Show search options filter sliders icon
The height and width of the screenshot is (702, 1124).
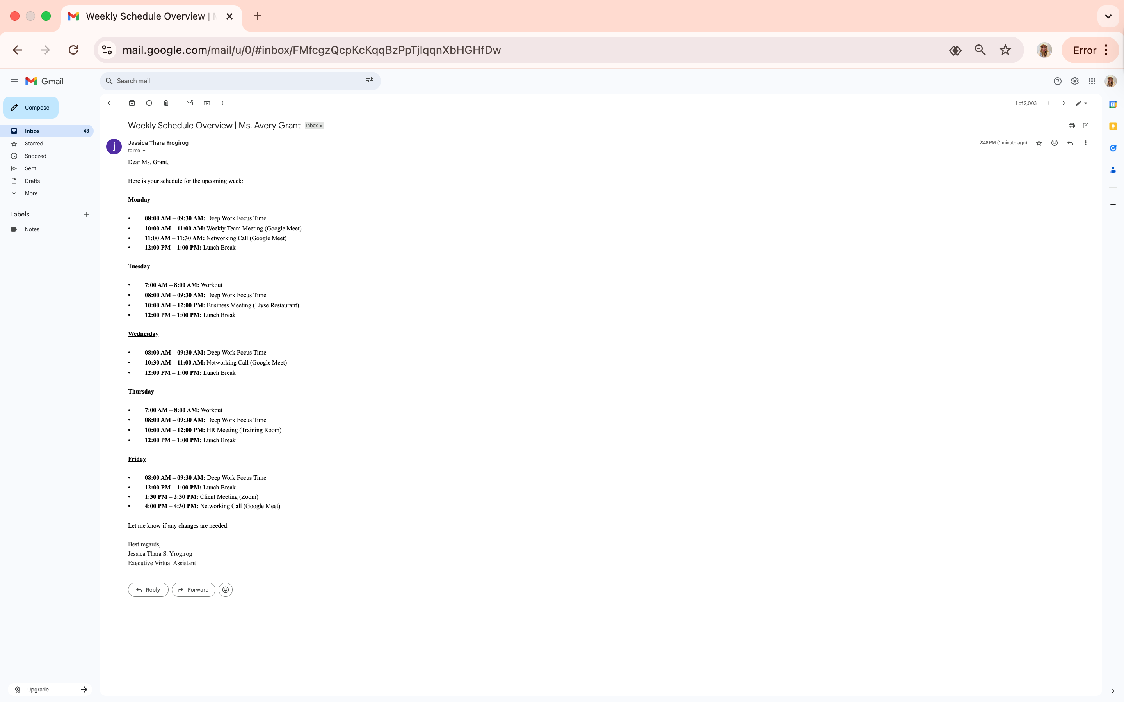(x=370, y=81)
